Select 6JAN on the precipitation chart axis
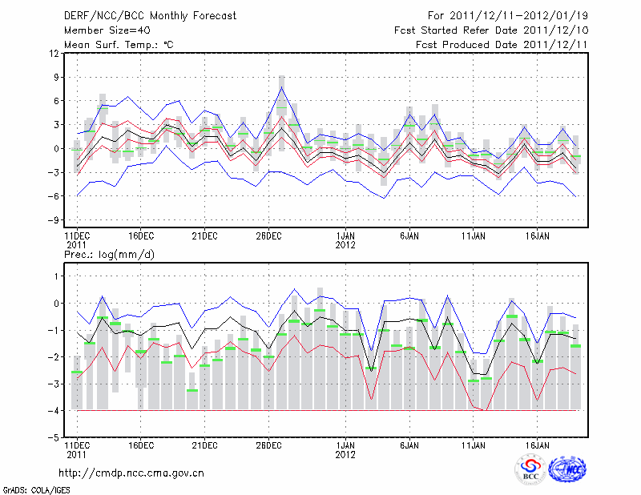The width and height of the screenshot is (641, 495). [x=409, y=445]
